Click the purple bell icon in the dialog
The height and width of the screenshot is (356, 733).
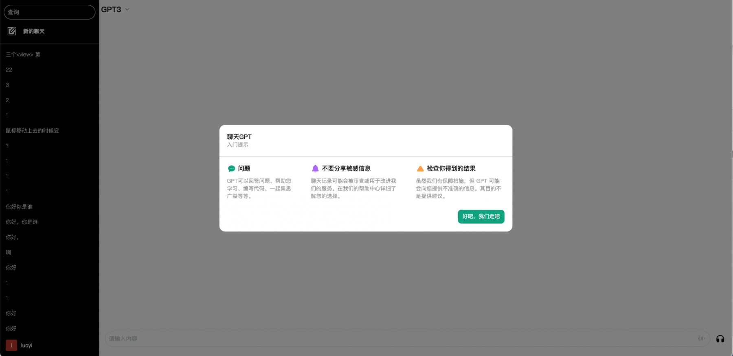click(315, 169)
